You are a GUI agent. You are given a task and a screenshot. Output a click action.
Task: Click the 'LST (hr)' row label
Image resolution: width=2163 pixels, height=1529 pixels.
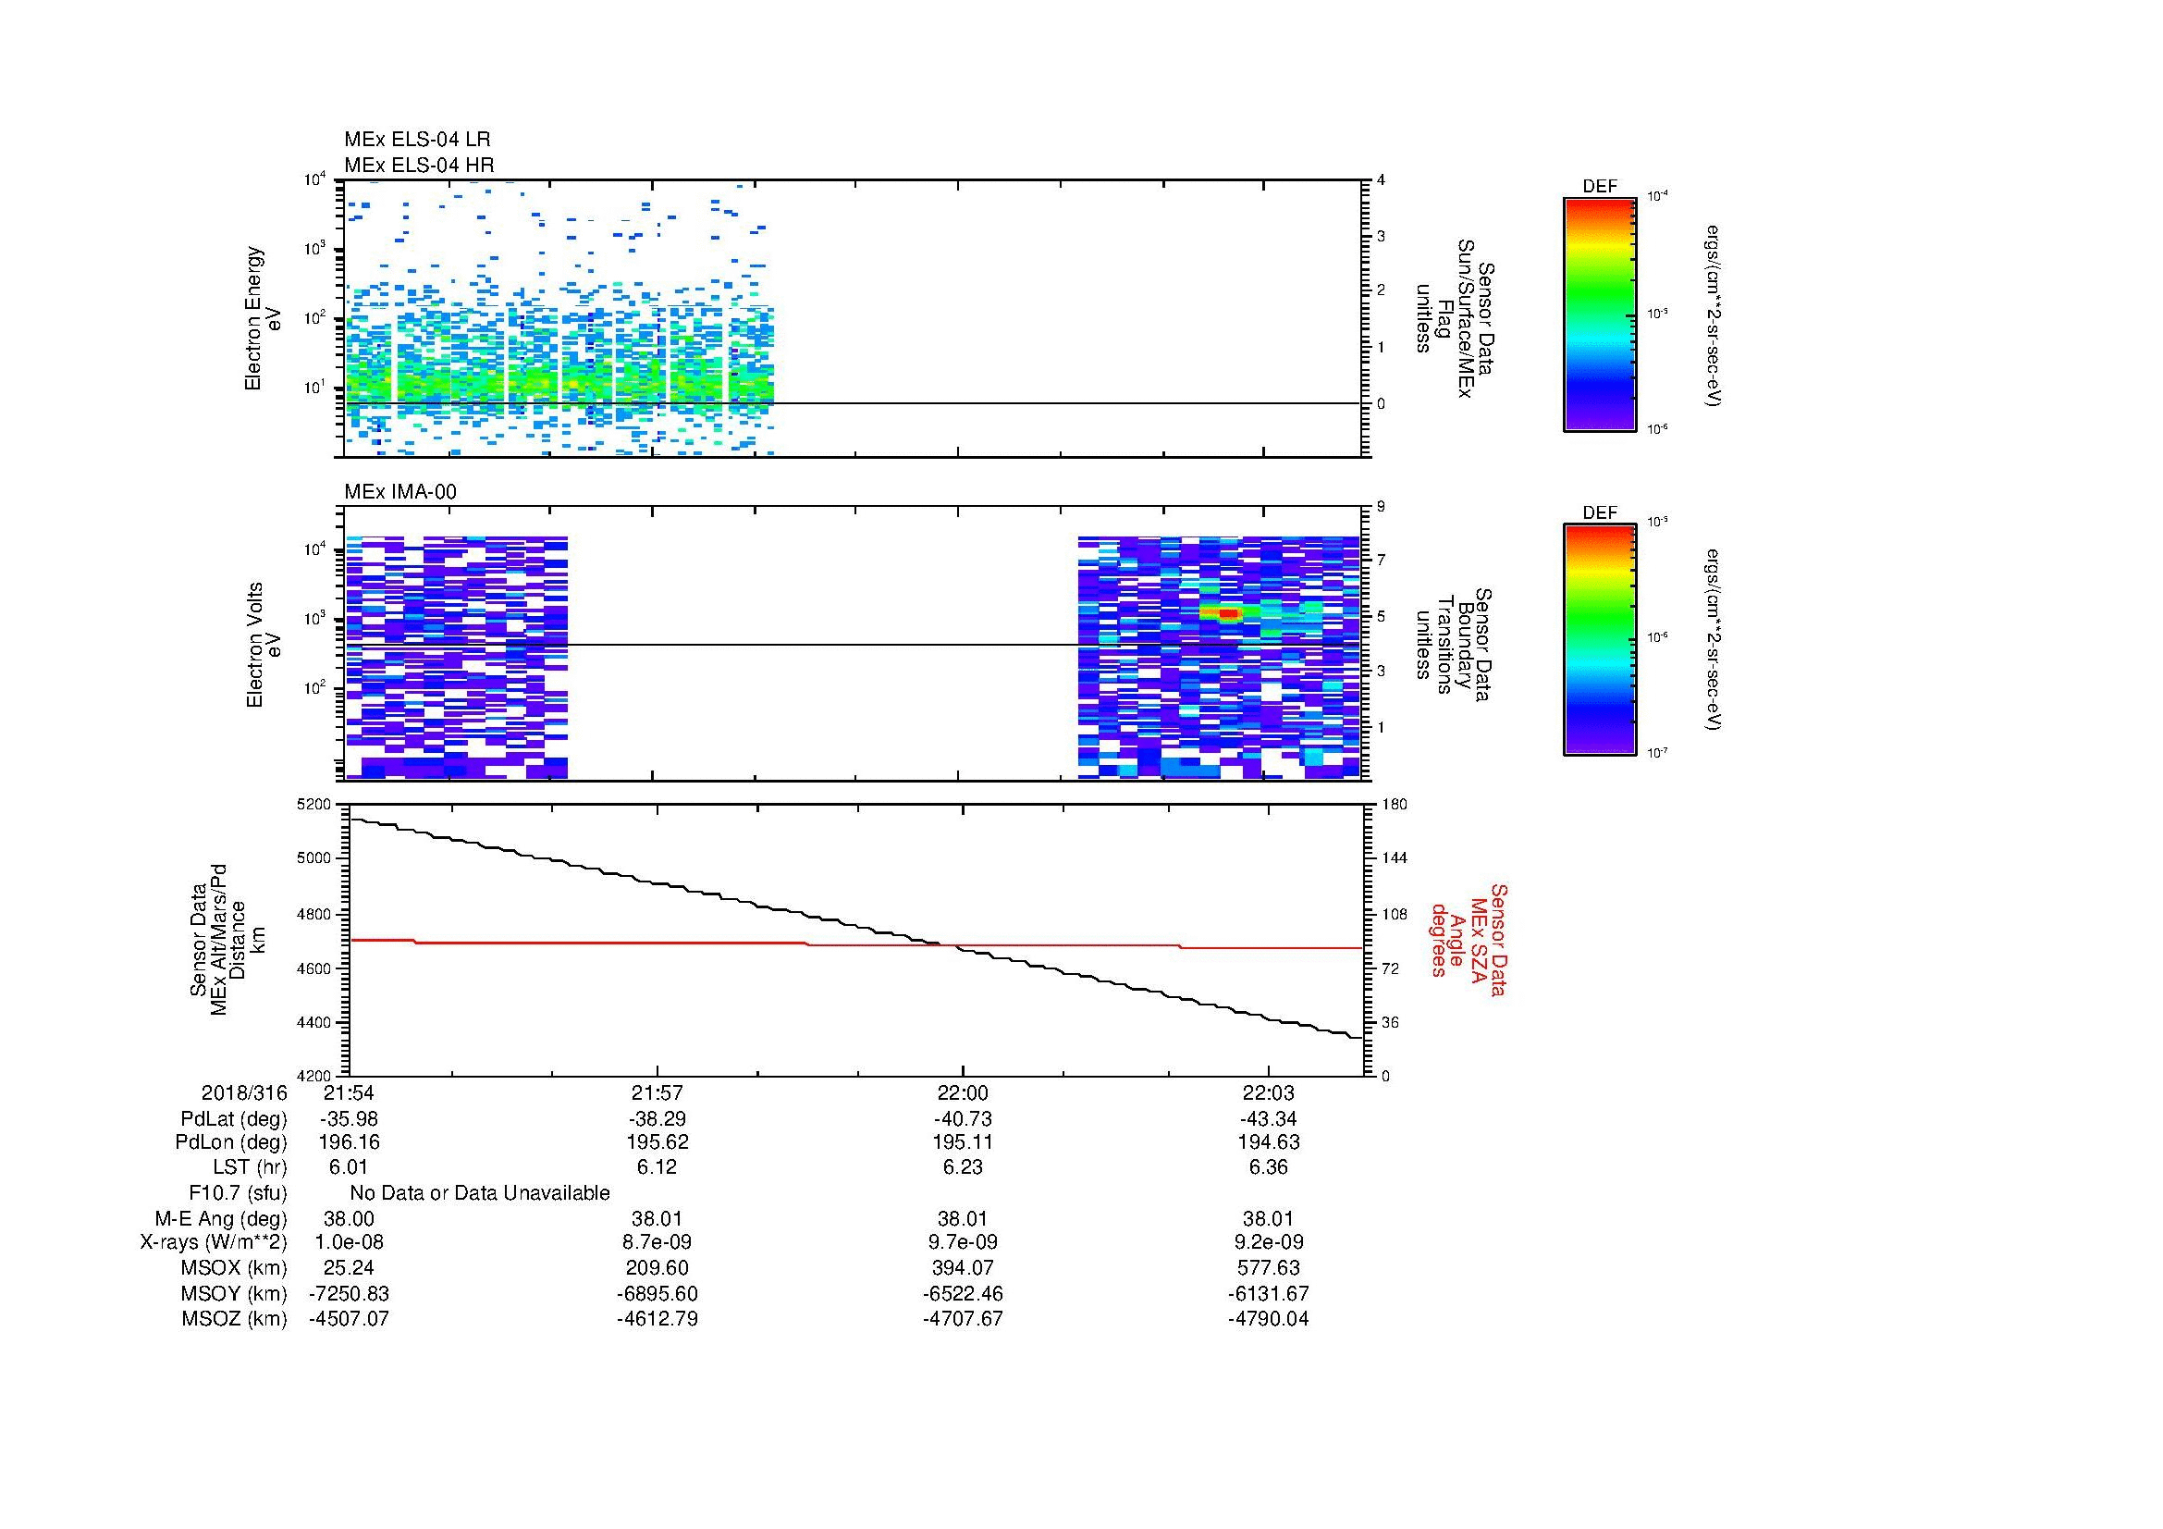[x=250, y=1167]
